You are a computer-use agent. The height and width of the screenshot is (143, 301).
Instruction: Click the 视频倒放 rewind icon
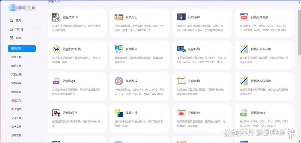119,81
